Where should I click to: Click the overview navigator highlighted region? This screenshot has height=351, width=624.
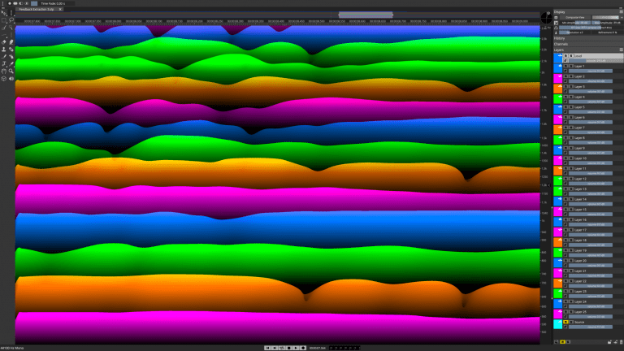(366, 15)
